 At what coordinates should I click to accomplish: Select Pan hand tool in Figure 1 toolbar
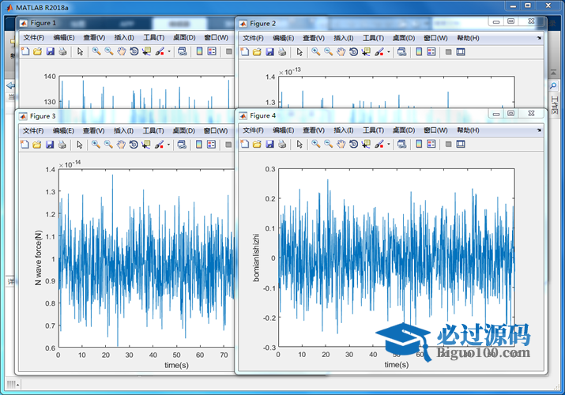122,51
